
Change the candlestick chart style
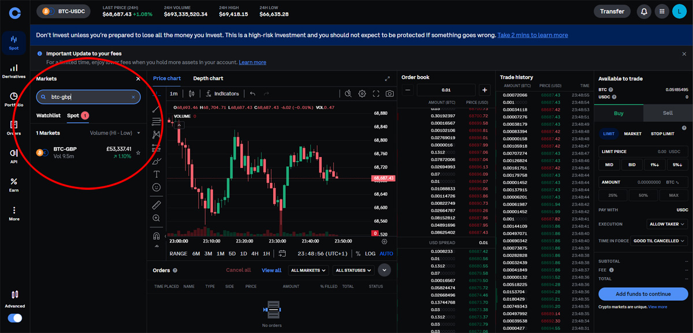[x=192, y=93]
